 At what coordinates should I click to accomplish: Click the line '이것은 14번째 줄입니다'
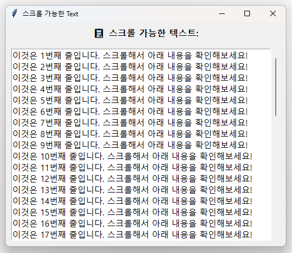click(x=132, y=201)
